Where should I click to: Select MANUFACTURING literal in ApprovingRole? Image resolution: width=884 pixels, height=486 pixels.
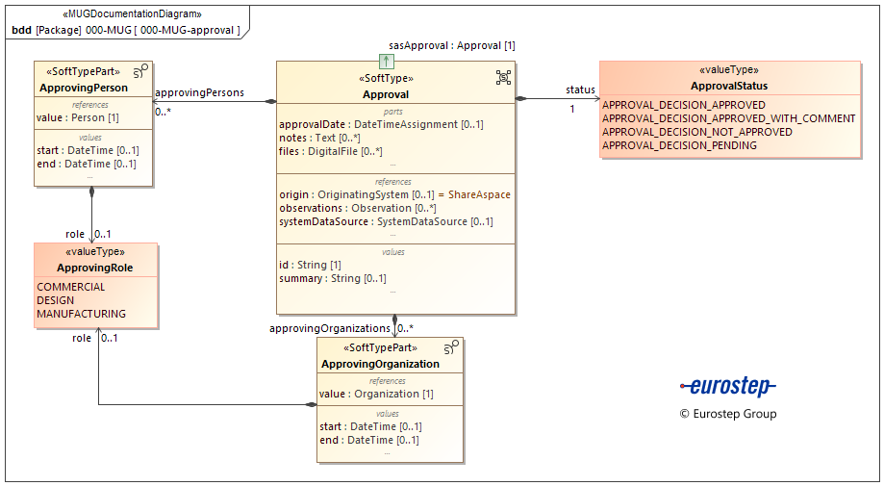point(82,314)
